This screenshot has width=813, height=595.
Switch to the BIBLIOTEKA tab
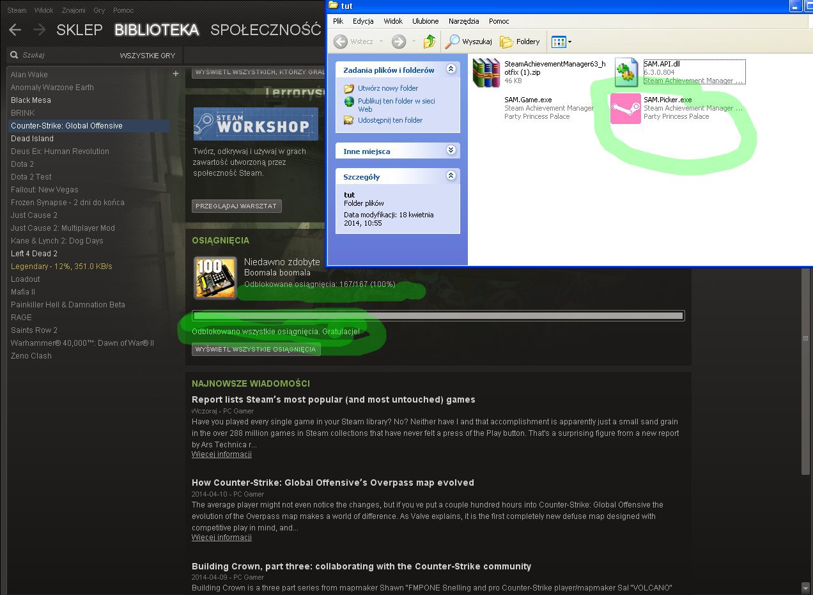pyautogui.click(x=157, y=30)
